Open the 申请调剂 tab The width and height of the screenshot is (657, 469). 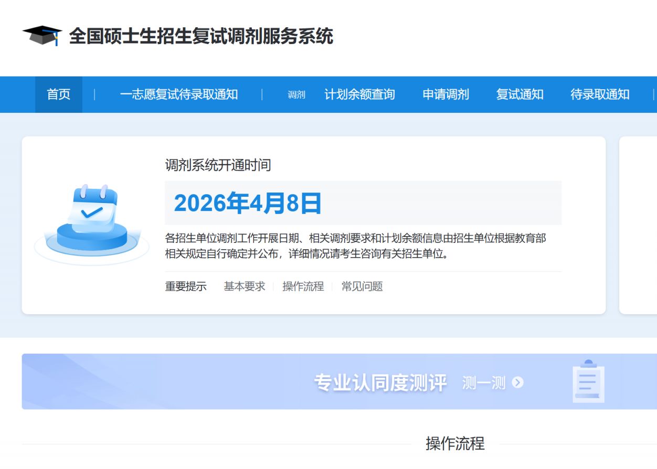tap(446, 94)
